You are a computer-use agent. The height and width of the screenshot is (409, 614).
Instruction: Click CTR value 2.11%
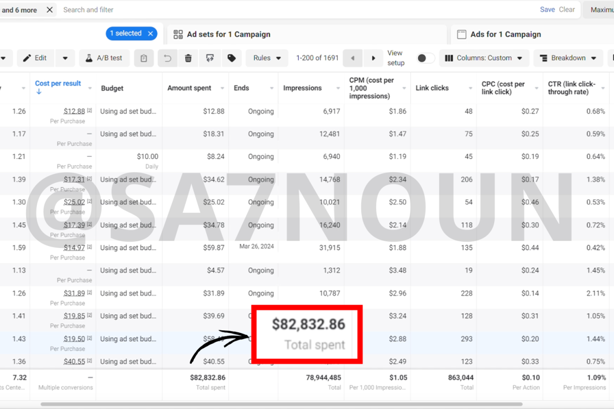pos(595,293)
